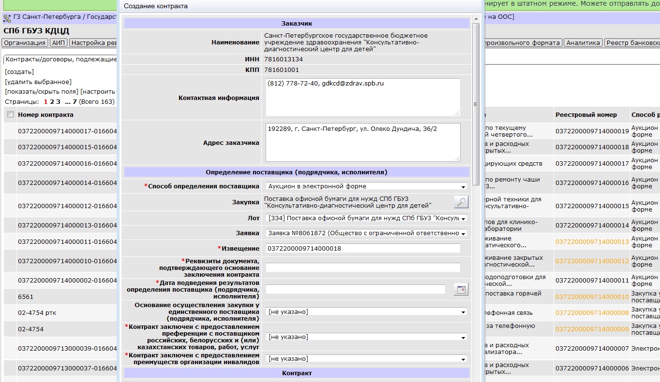Click registry number 0372200009714000015 cell
The height and width of the screenshot is (382, 660).
click(x=592, y=206)
